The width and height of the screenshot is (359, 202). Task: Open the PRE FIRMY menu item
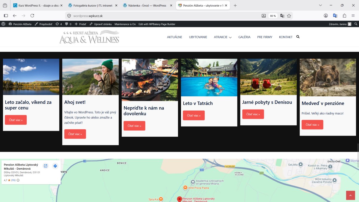[x=265, y=37]
